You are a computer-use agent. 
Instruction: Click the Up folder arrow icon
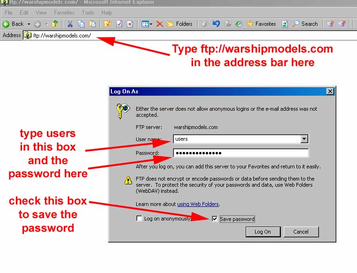[x=55, y=24]
